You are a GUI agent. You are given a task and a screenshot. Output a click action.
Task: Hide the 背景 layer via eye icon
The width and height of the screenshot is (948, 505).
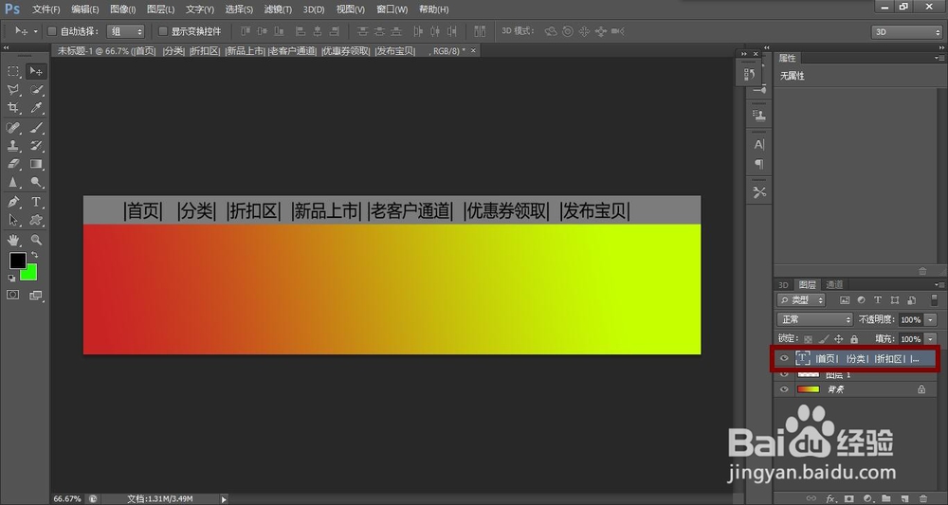784,389
